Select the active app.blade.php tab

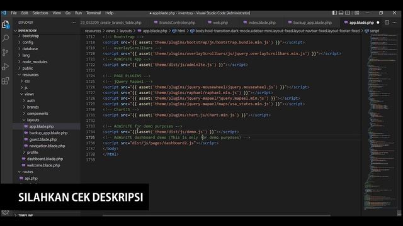point(361,23)
